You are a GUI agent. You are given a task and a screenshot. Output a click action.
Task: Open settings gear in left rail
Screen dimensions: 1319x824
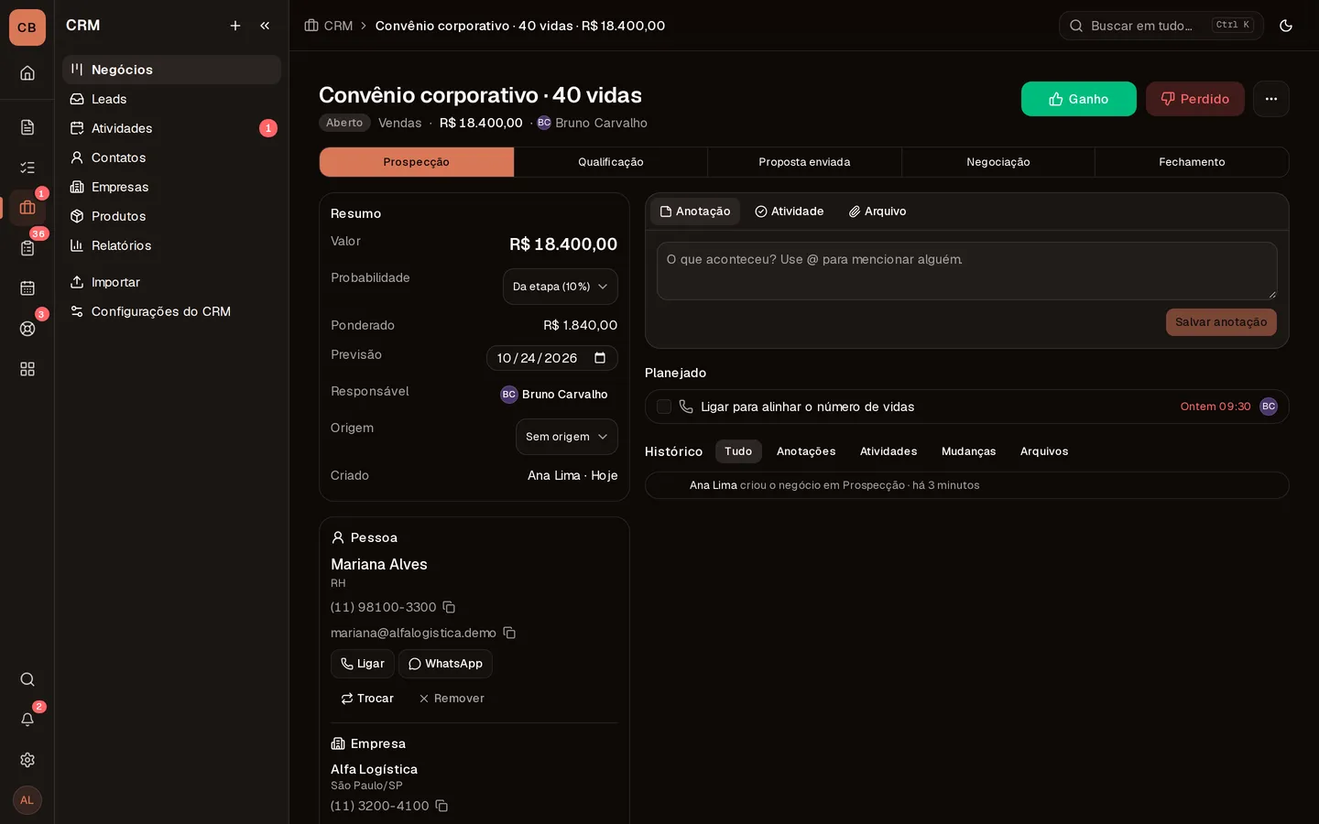(x=27, y=760)
